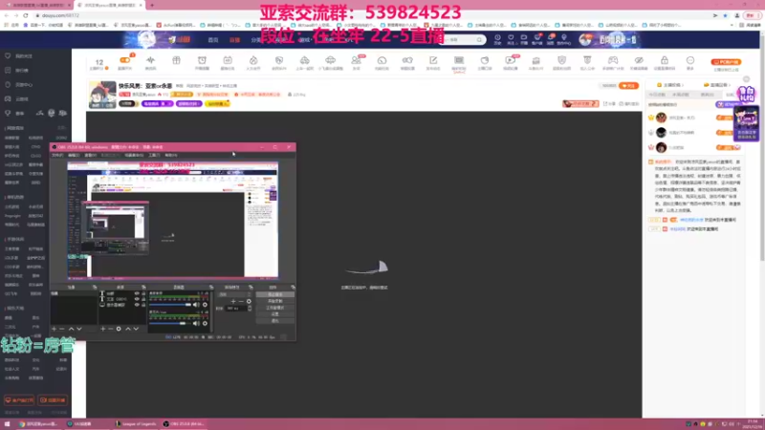The image size is (765, 430).
Task: Add a new source in OBS Sources panel
Action: [x=103, y=329]
